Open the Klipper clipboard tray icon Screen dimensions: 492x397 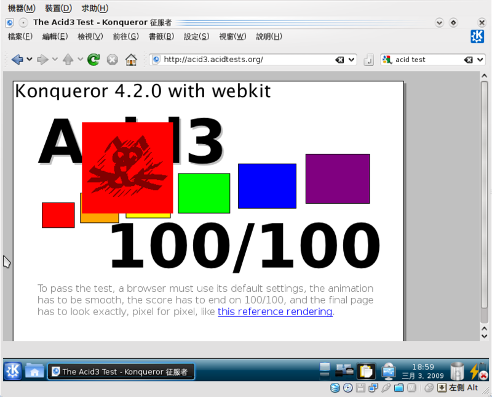click(366, 371)
